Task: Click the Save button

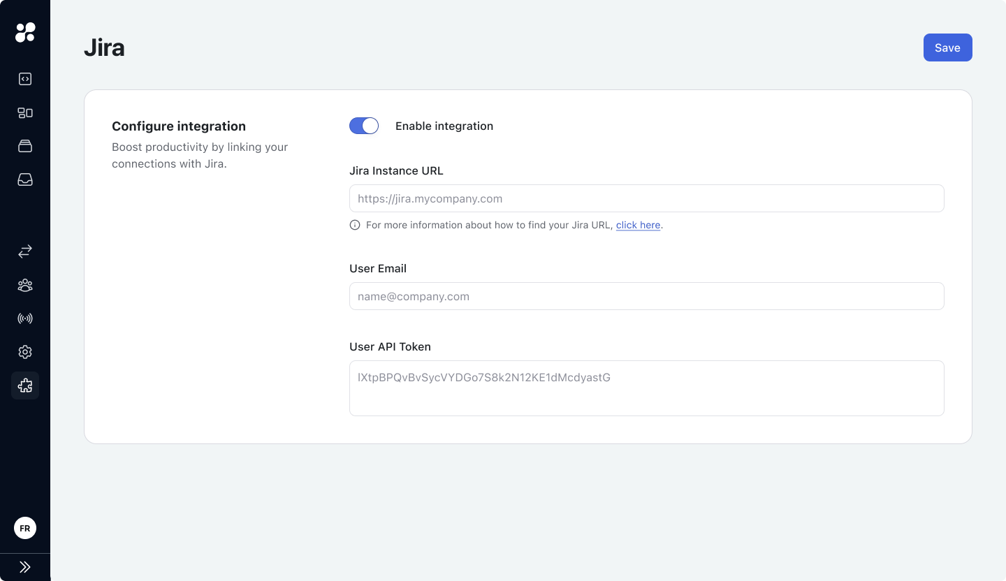Action: [948, 47]
